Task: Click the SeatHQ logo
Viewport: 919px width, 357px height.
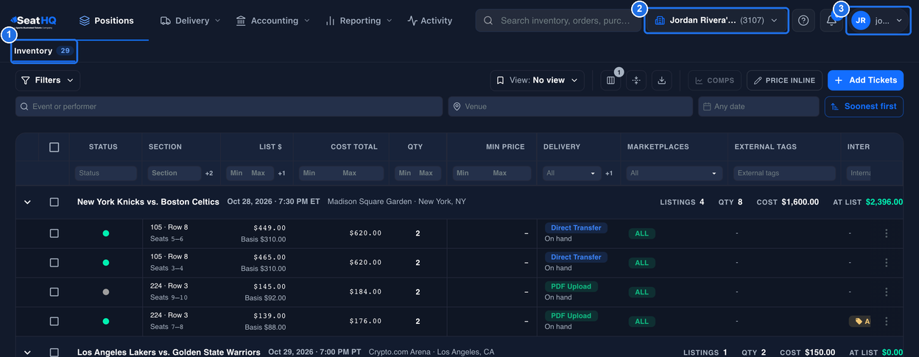Action: click(33, 21)
